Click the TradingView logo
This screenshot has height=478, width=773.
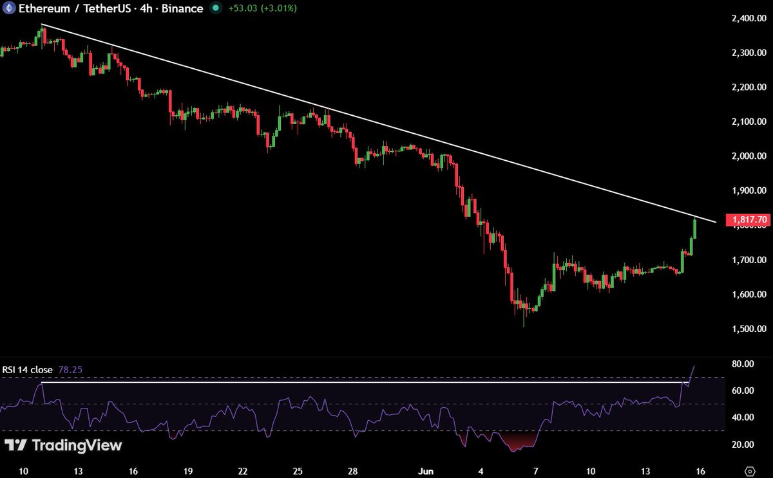(63, 445)
